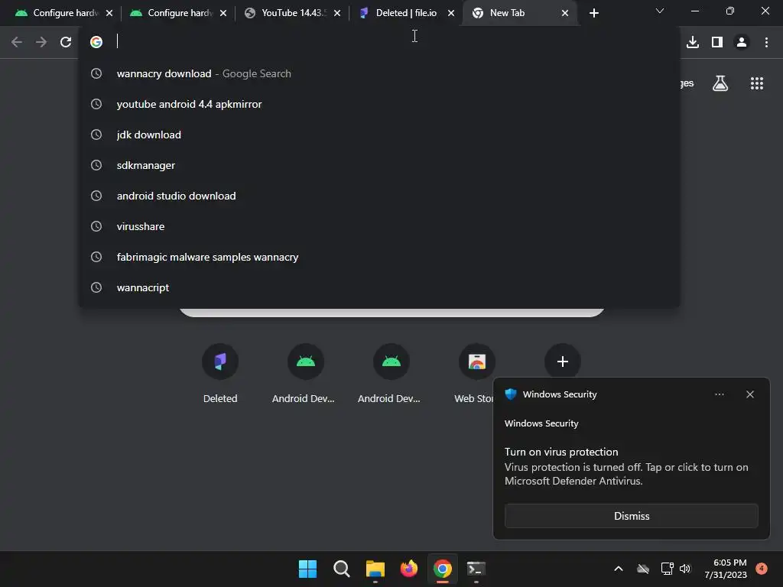Open notification badge showing 4

762,569
